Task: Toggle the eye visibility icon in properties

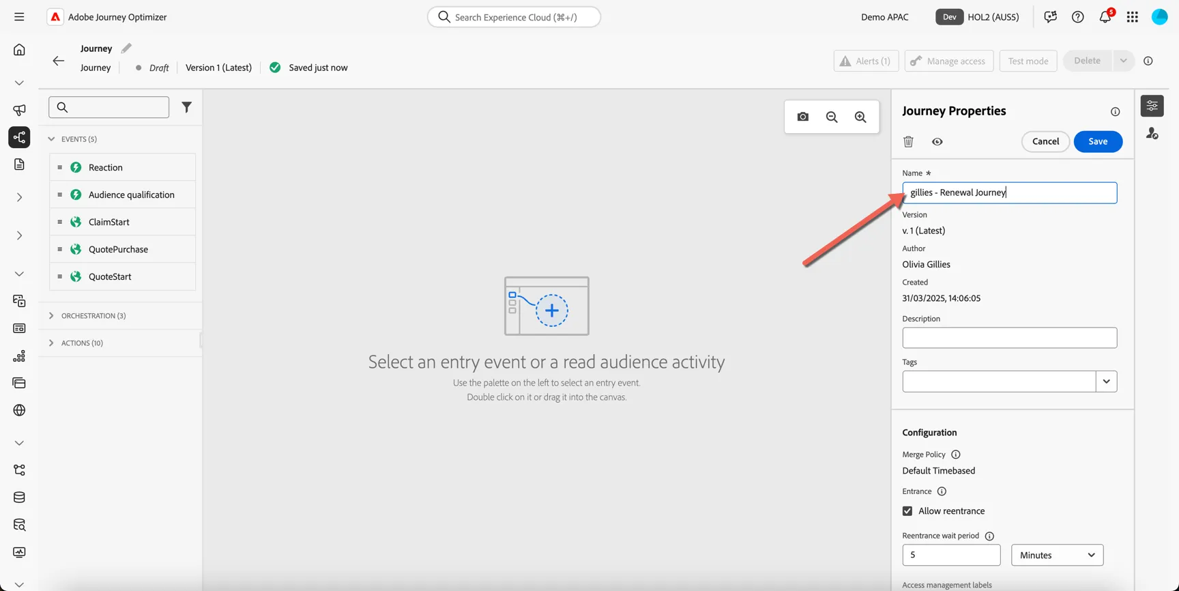Action: 937,141
